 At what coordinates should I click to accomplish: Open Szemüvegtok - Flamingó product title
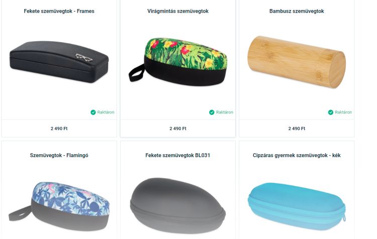pos(59,156)
